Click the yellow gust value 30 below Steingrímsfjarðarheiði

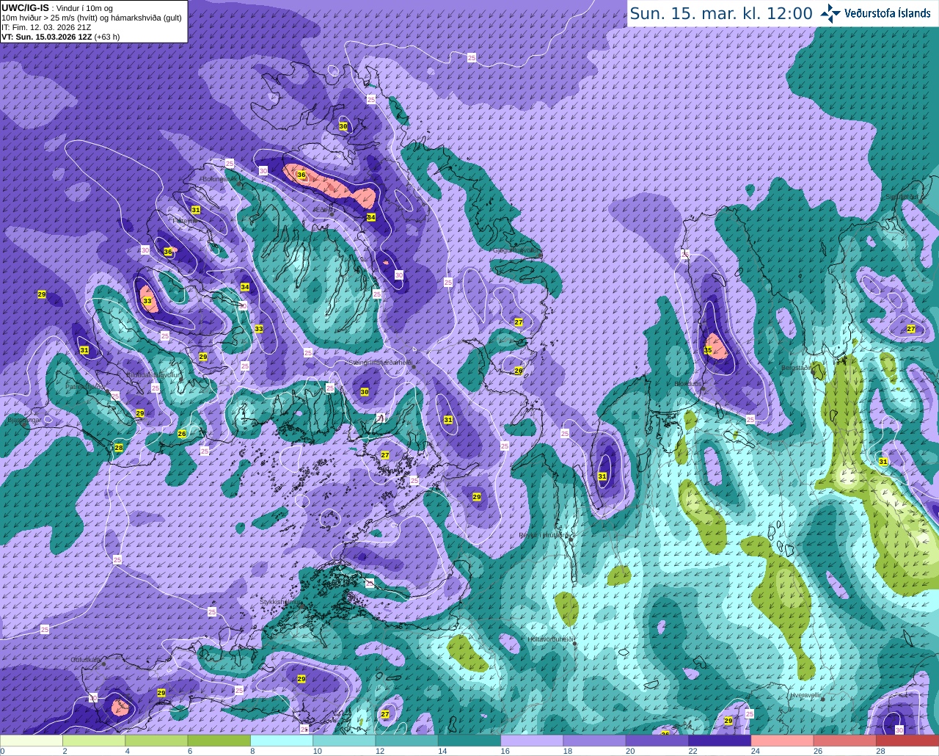(365, 392)
